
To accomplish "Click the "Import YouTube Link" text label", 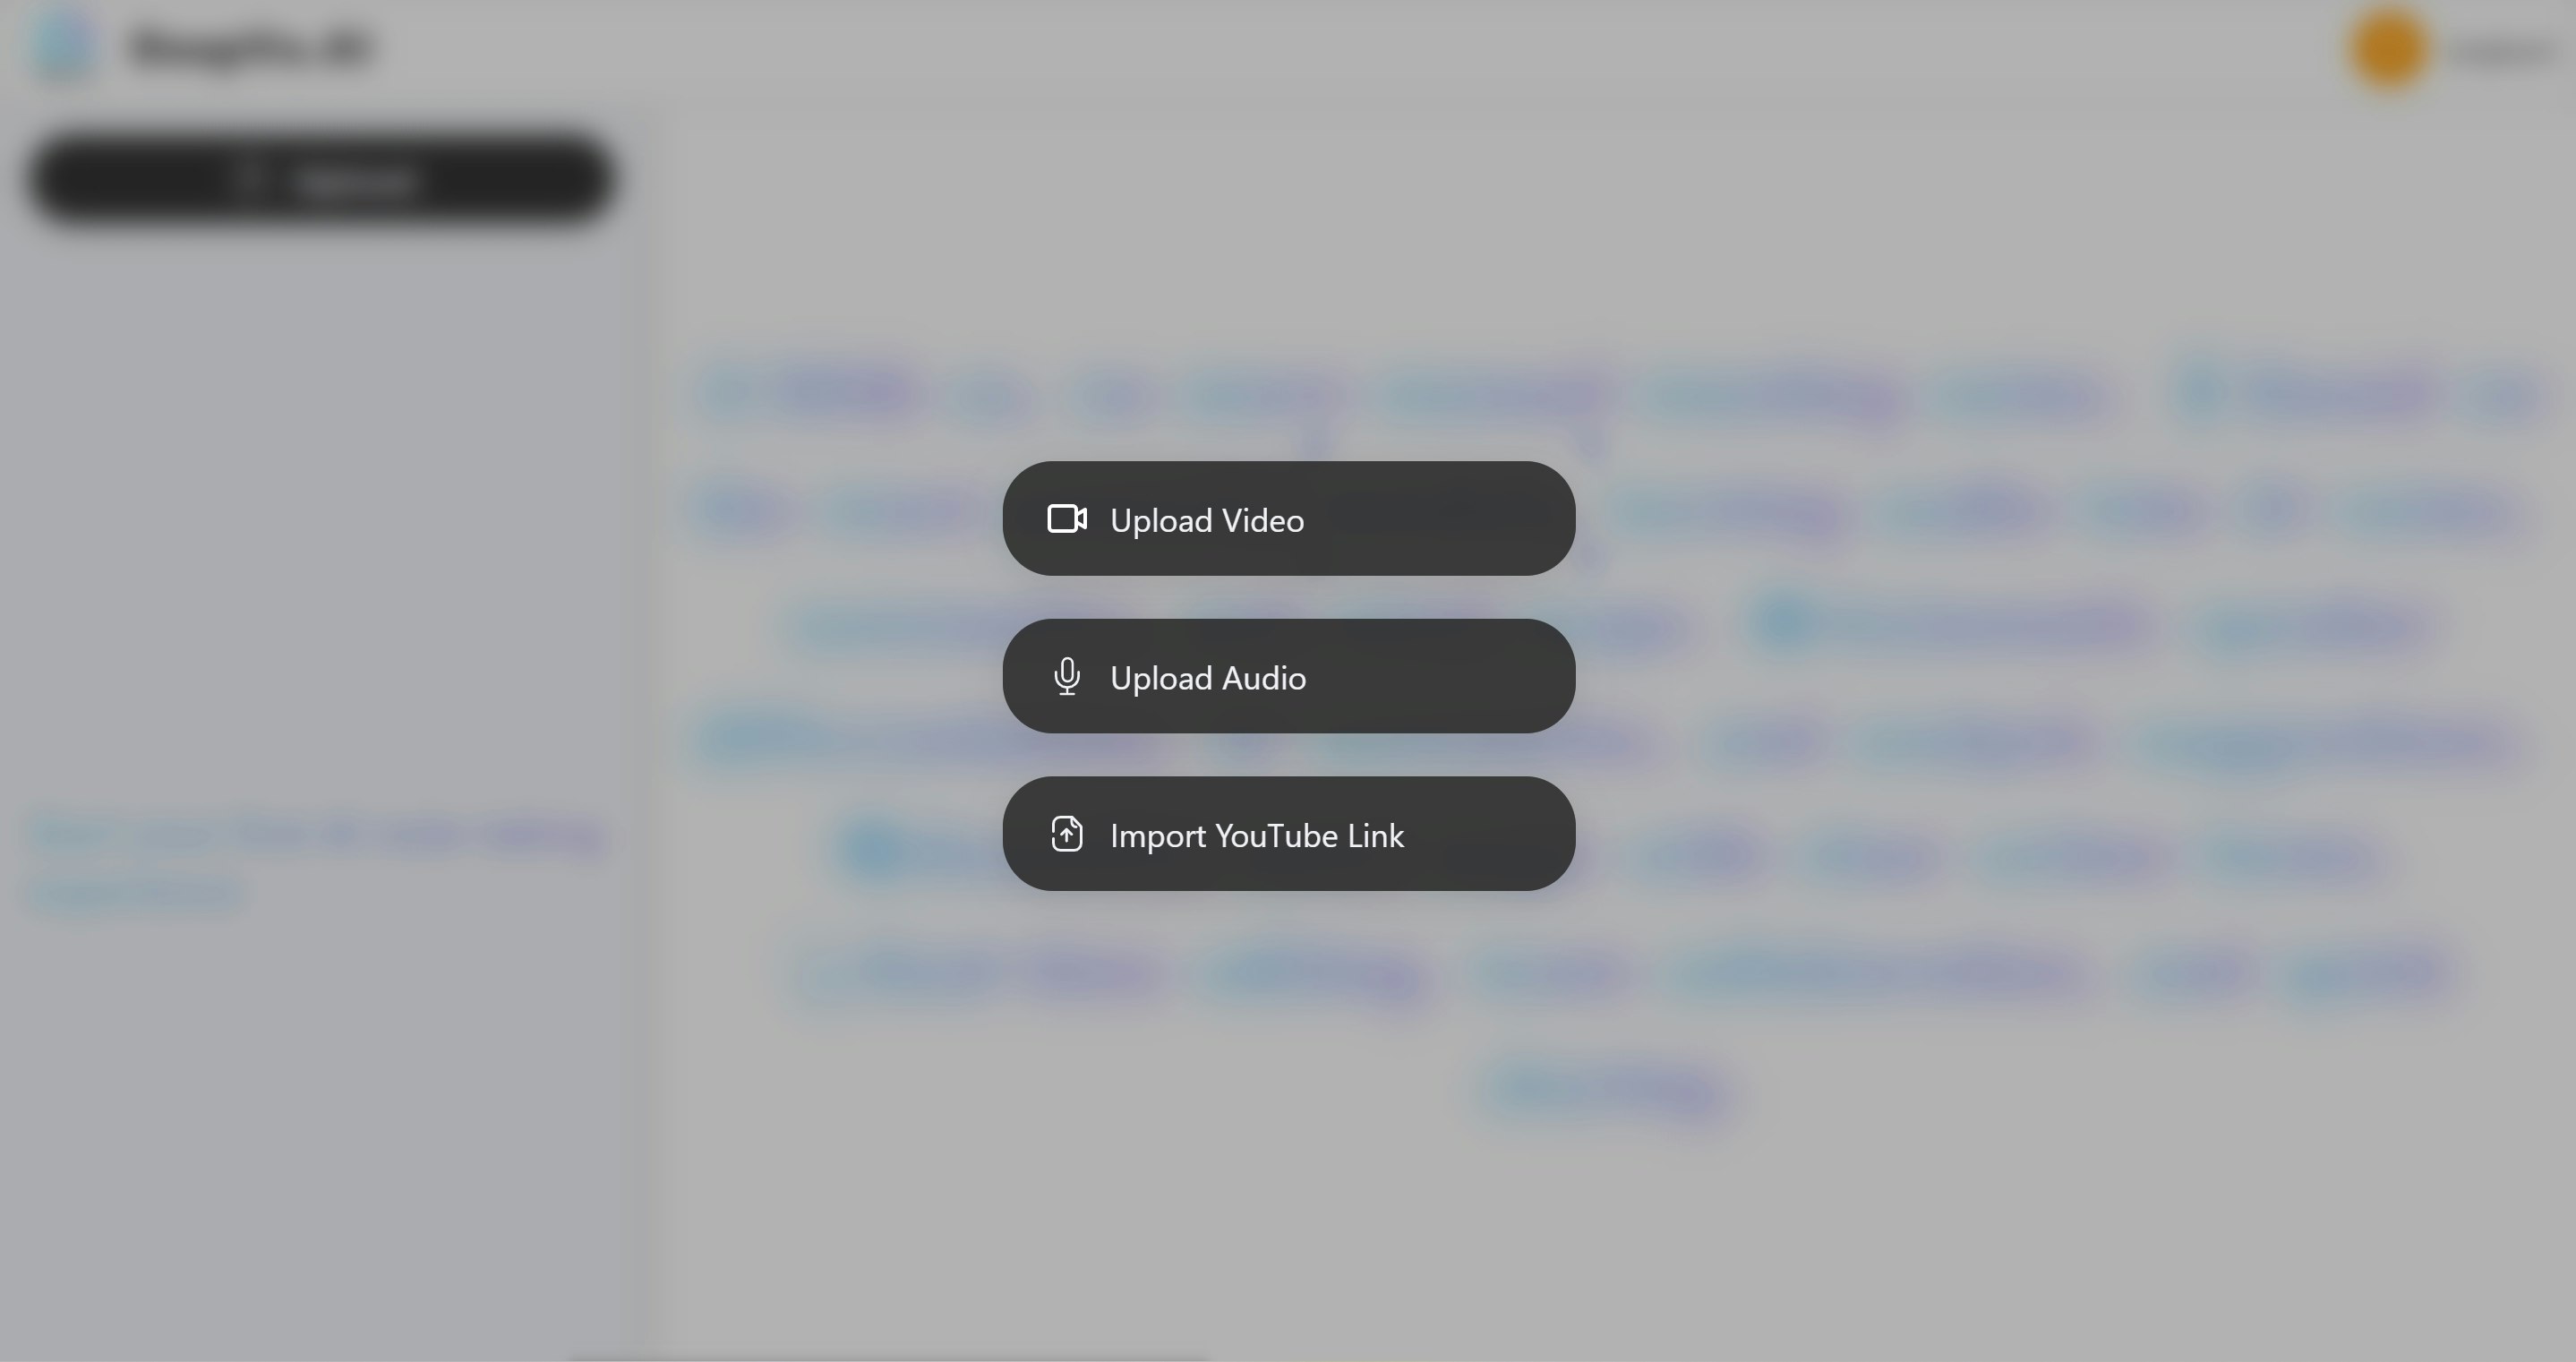I will 1257,836.
